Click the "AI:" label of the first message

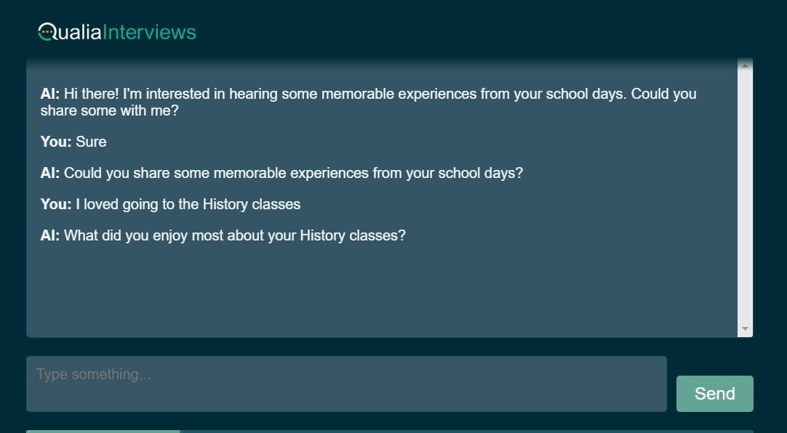(x=50, y=94)
